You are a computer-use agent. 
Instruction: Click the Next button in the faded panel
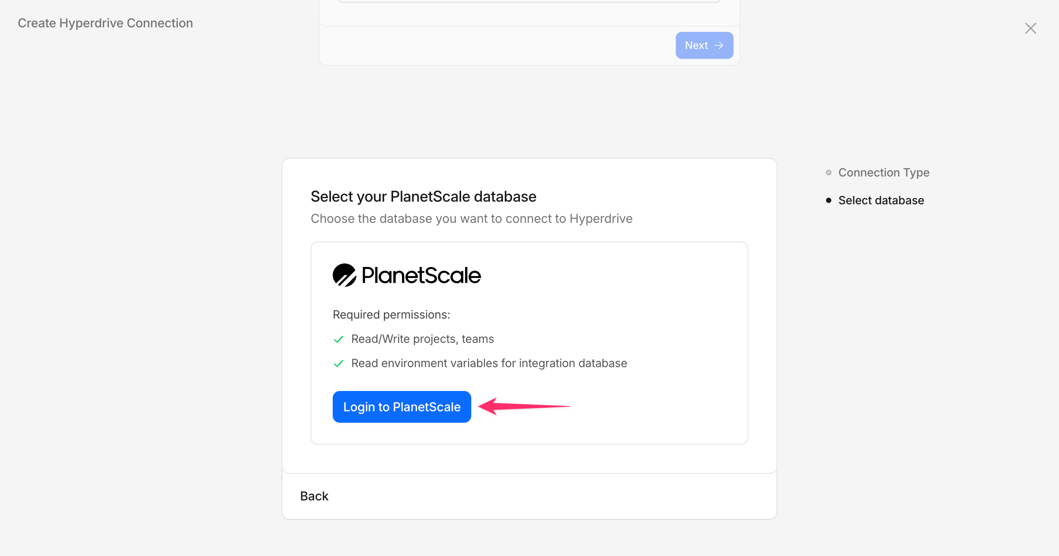click(x=704, y=45)
